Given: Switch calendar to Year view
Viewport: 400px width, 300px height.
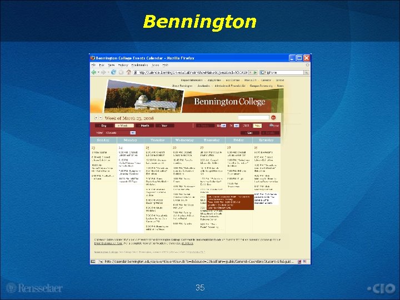Looking at the screenshot, I should (x=165, y=126).
